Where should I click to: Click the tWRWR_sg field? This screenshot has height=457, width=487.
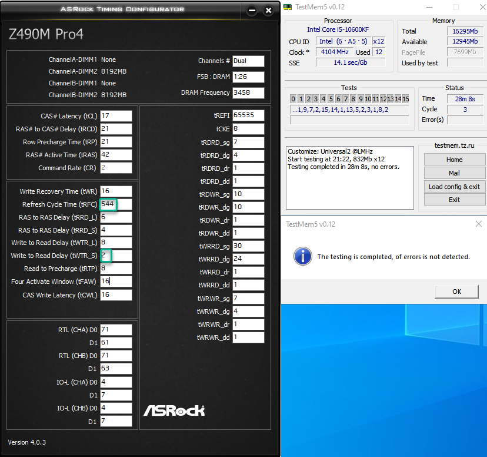point(248,299)
